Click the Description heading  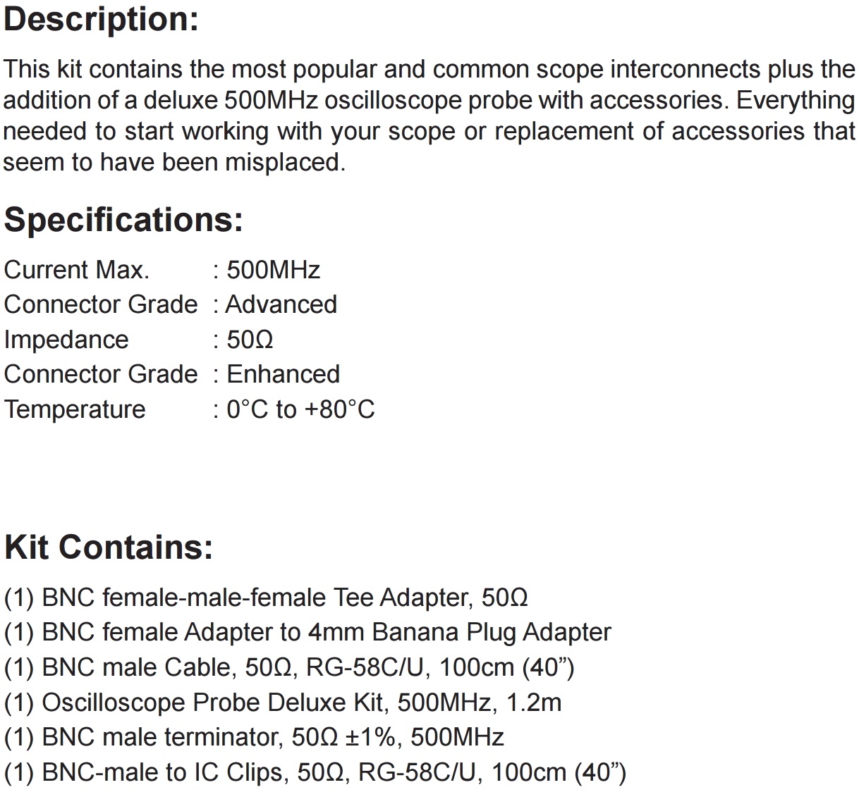pyautogui.click(x=101, y=19)
